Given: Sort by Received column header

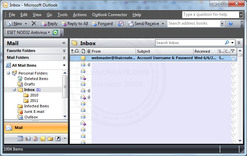Looking at the screenshot, I should pos(206,51).
